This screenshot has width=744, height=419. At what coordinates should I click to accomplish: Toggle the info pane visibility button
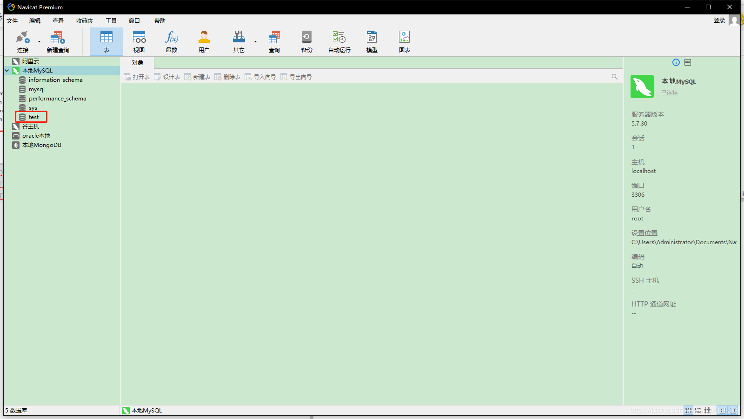coord(733,410)
